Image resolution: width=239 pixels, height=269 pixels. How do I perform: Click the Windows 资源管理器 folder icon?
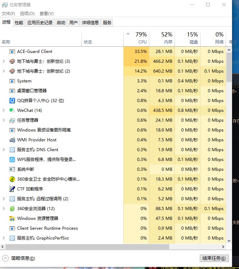coord(12,218)
